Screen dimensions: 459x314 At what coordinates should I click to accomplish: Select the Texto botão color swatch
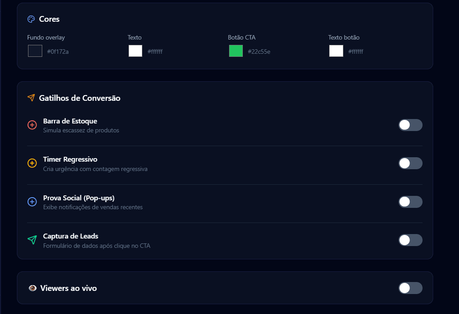[336, 51]
